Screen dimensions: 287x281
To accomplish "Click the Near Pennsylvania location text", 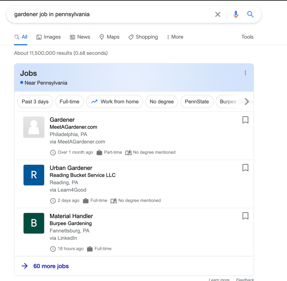I will coord(46,83).
